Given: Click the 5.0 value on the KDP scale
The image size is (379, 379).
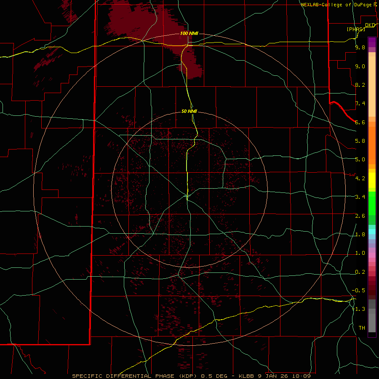Looking at the screenshot, I should coord(360,160).
